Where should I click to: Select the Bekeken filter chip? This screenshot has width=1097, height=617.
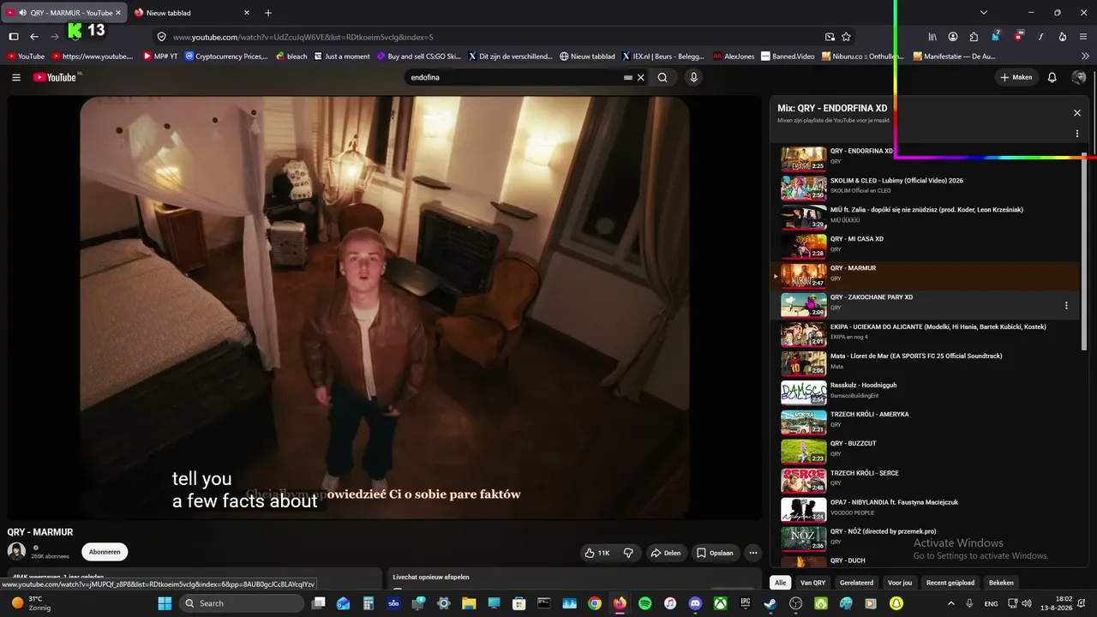[1001, 583]
